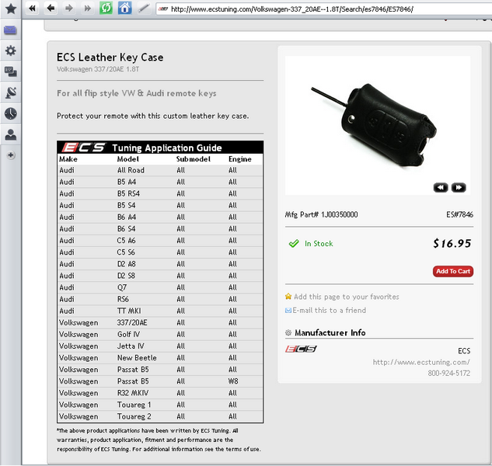Click E-mail this to a friend
The image size is (492, 466).
point(329,310)
